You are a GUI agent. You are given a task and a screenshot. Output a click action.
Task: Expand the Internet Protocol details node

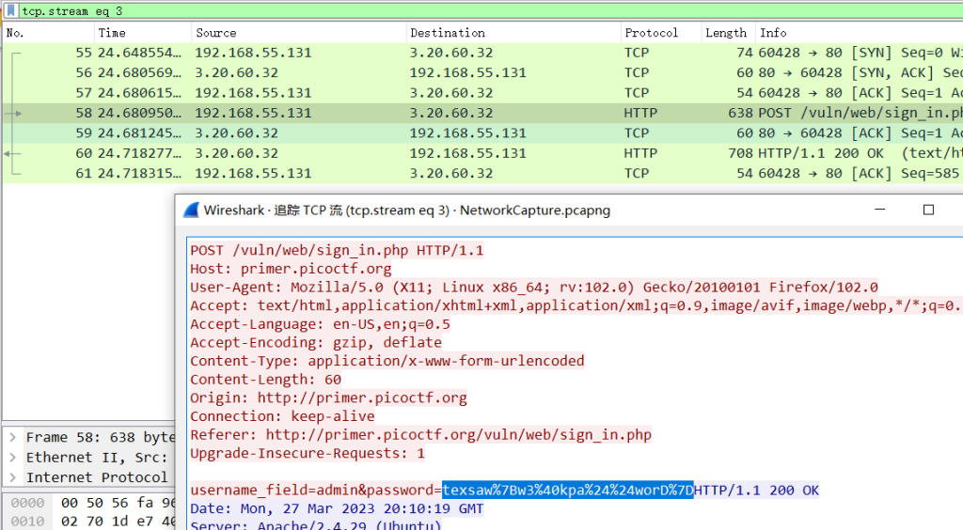click(x=12, y=477)
